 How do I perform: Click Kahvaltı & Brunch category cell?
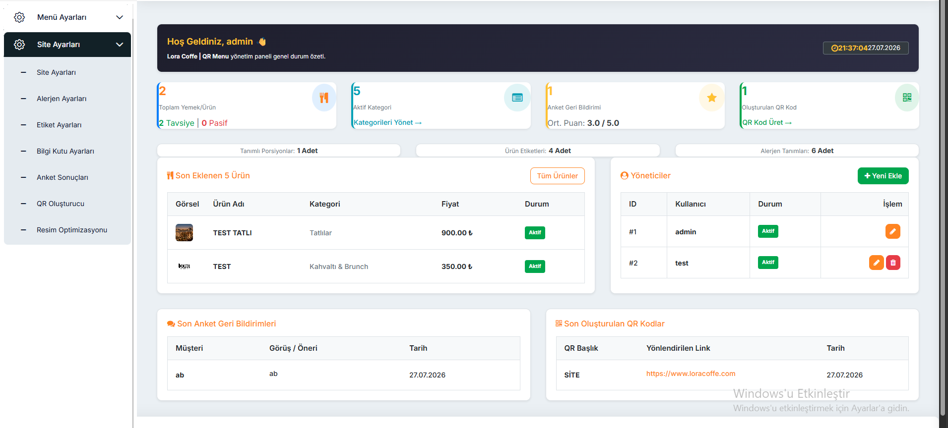(339, 267)
